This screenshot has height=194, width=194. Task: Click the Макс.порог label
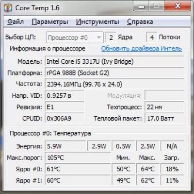coord(25,158)
